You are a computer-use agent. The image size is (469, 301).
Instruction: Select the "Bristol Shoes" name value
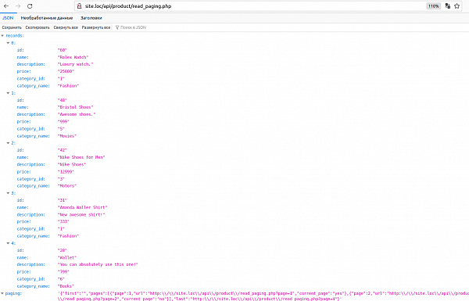(75, 107)
